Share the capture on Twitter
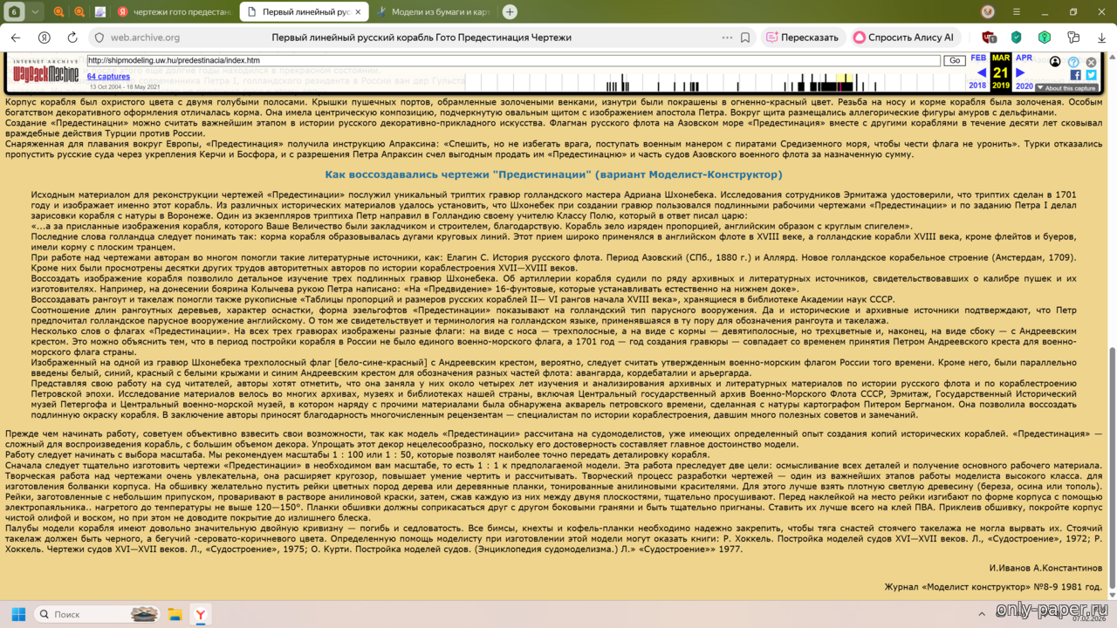This screenshot has height=628, width=1117. [1091, 75]
